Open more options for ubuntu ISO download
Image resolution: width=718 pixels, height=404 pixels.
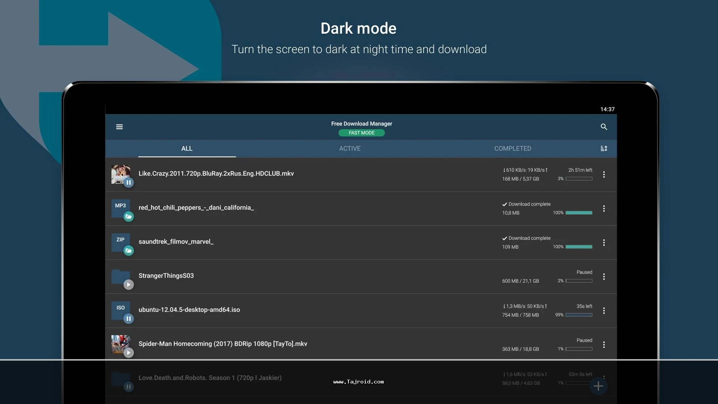(x=604, y=310)
